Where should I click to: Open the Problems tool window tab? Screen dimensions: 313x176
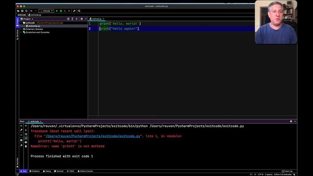click(35, 171)
